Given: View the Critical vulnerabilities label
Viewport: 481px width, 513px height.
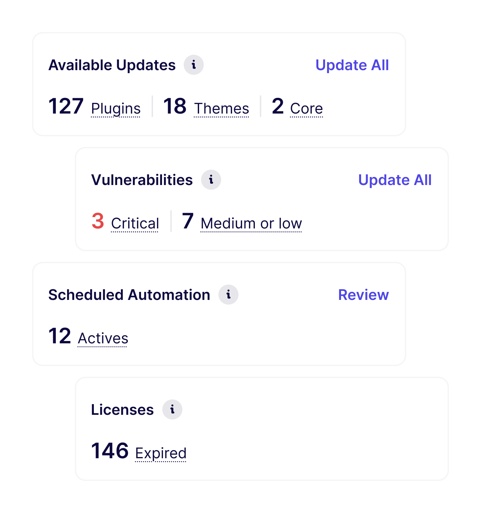Looking at the screenshot, I should tap(135, 224).
